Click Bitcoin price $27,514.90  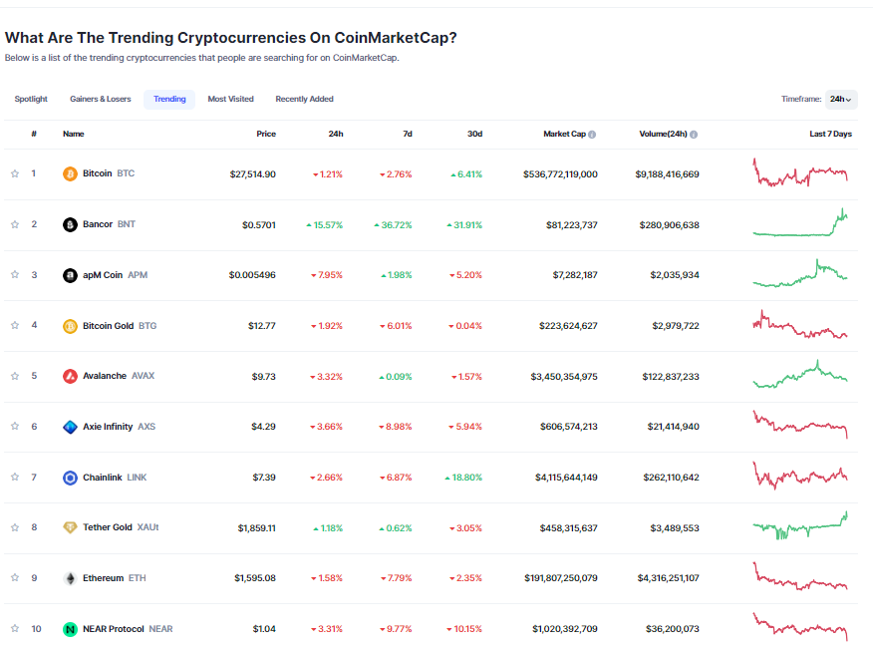[x=253, y=174]
